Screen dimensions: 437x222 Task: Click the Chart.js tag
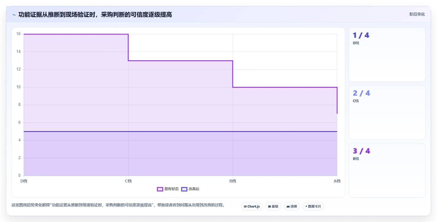252,206
